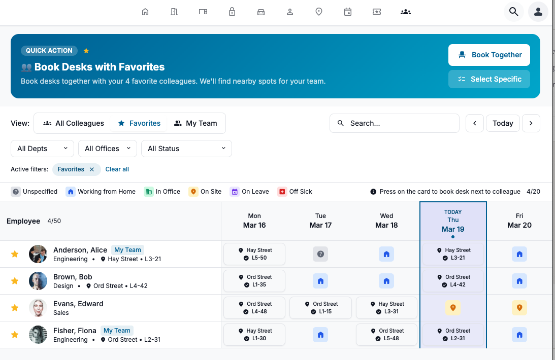This screenshot has width=555, height=360.
Task: Switch to the My Team view tab
Action: click(197, 123)
